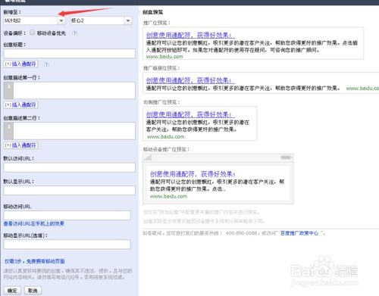Open the 百度推广政策中心 link
This screenshot has width=379, height=296.
pos(299,233)
